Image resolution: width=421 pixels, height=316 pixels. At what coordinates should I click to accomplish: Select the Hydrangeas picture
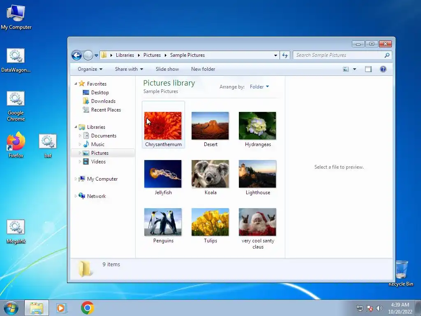257,126
